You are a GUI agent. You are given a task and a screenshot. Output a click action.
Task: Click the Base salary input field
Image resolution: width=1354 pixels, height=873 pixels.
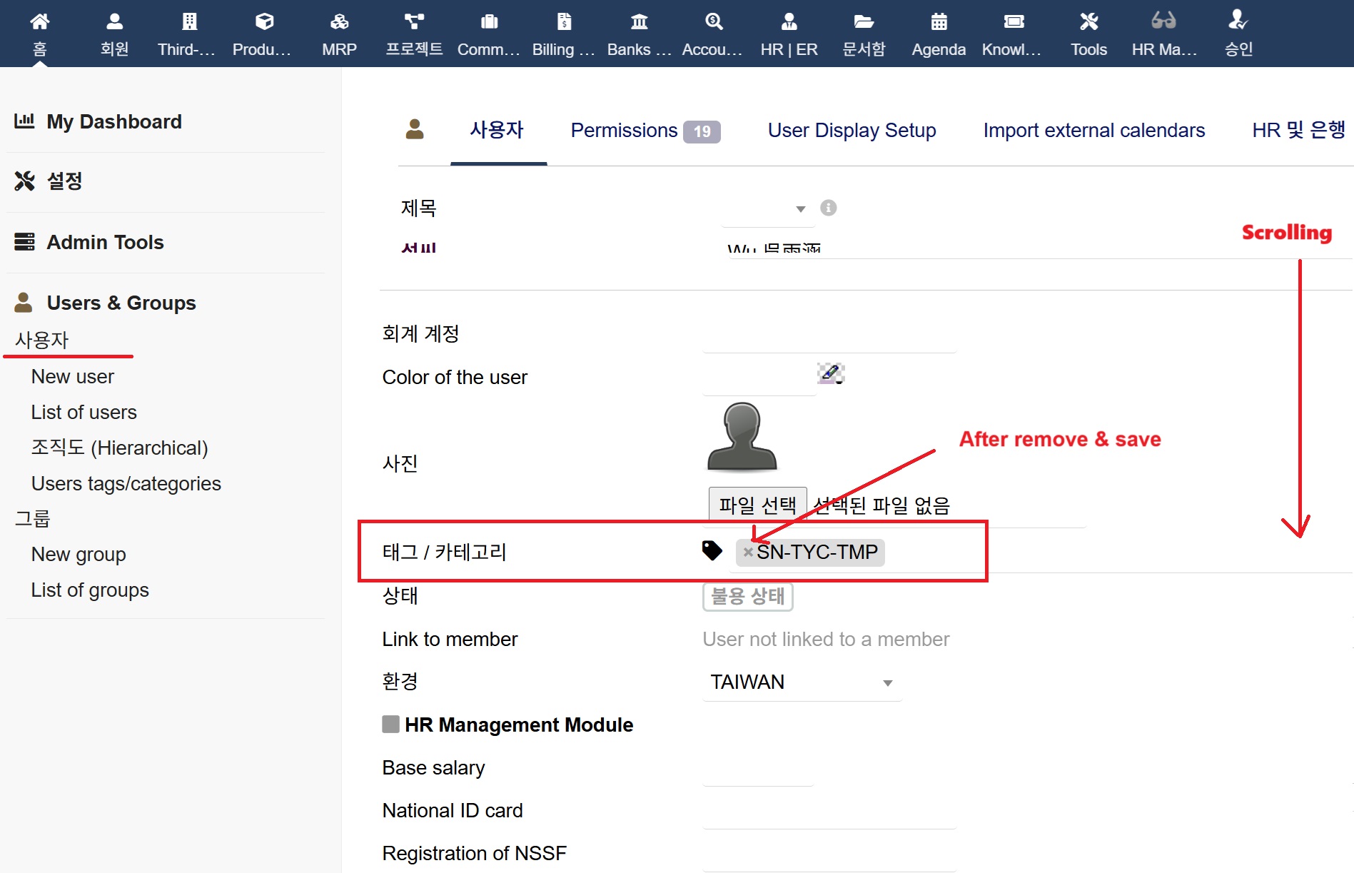pyautogui.click(x=757, y=769)
